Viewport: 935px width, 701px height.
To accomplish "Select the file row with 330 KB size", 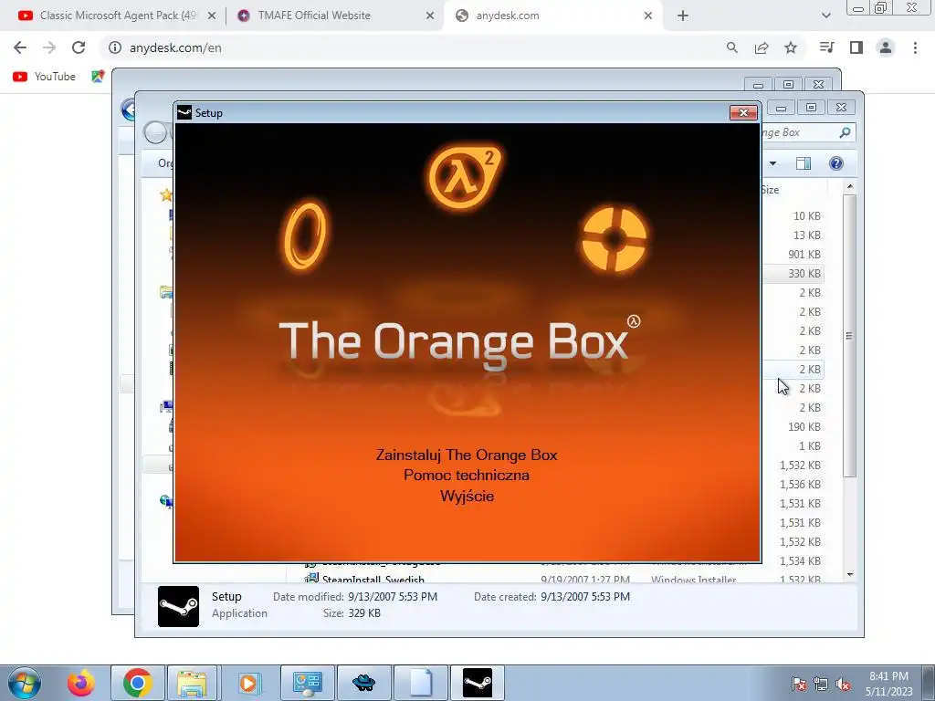I will click(x=793, y=273).
